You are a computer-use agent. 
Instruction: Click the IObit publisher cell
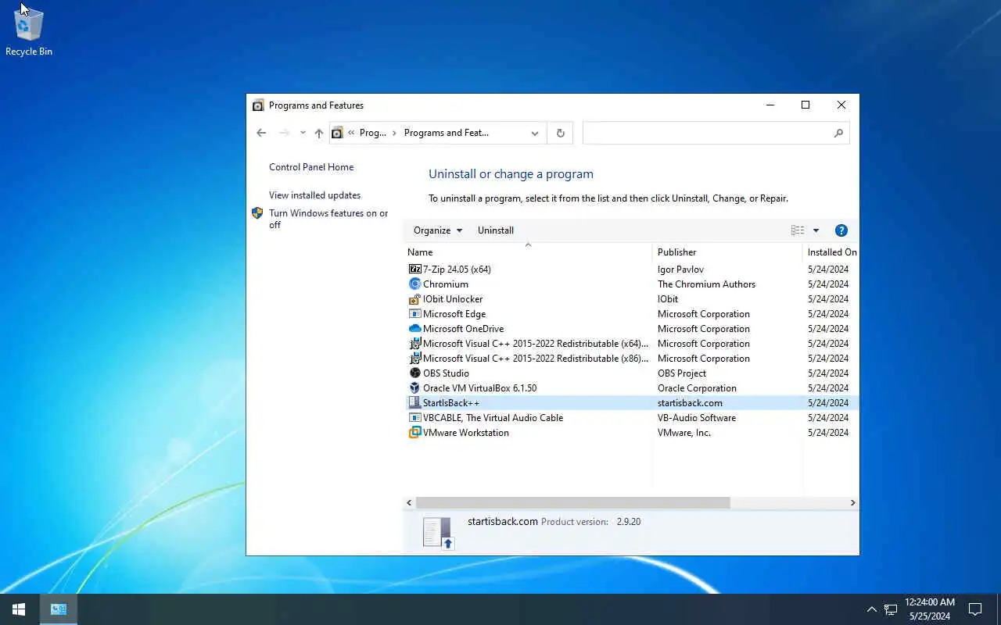coord(668,299)
